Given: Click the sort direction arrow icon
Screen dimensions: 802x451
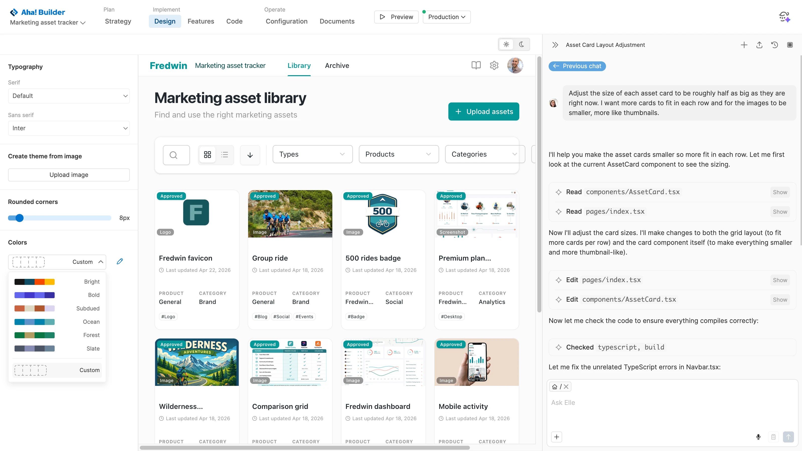Looking at the screenshot, I should [x=250, y=155].
